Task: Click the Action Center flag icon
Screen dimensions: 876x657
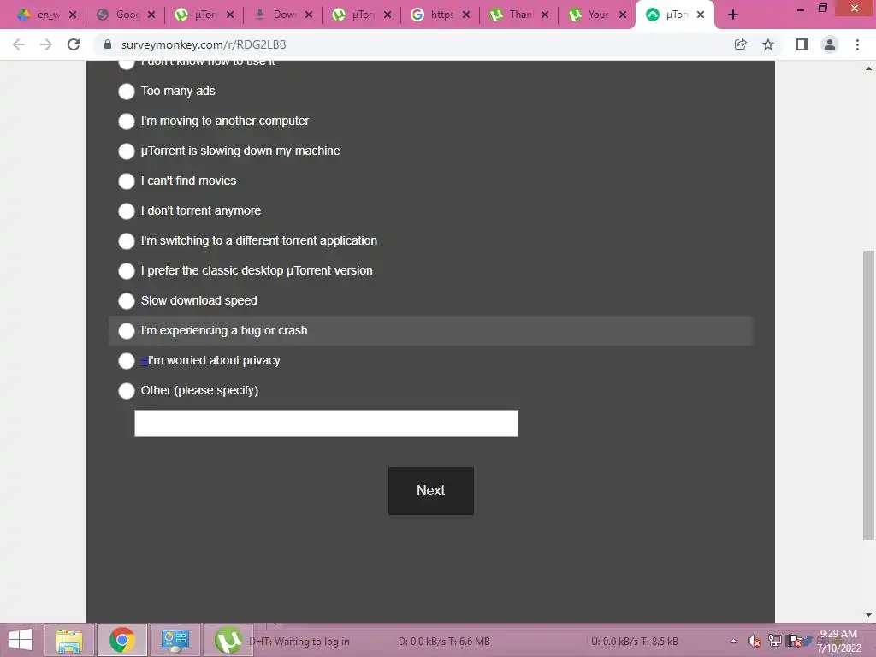Action: 794,641
